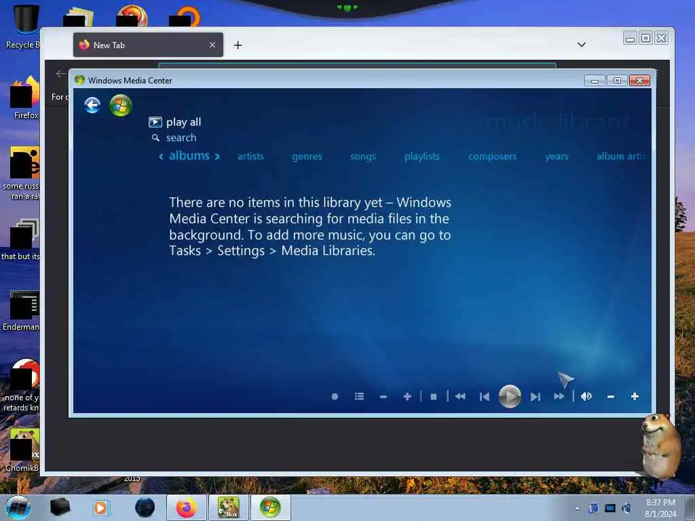The width and height of the screenshot is (695, 521).
Task: Mute audio with the speaker icon
Action: 586,396
